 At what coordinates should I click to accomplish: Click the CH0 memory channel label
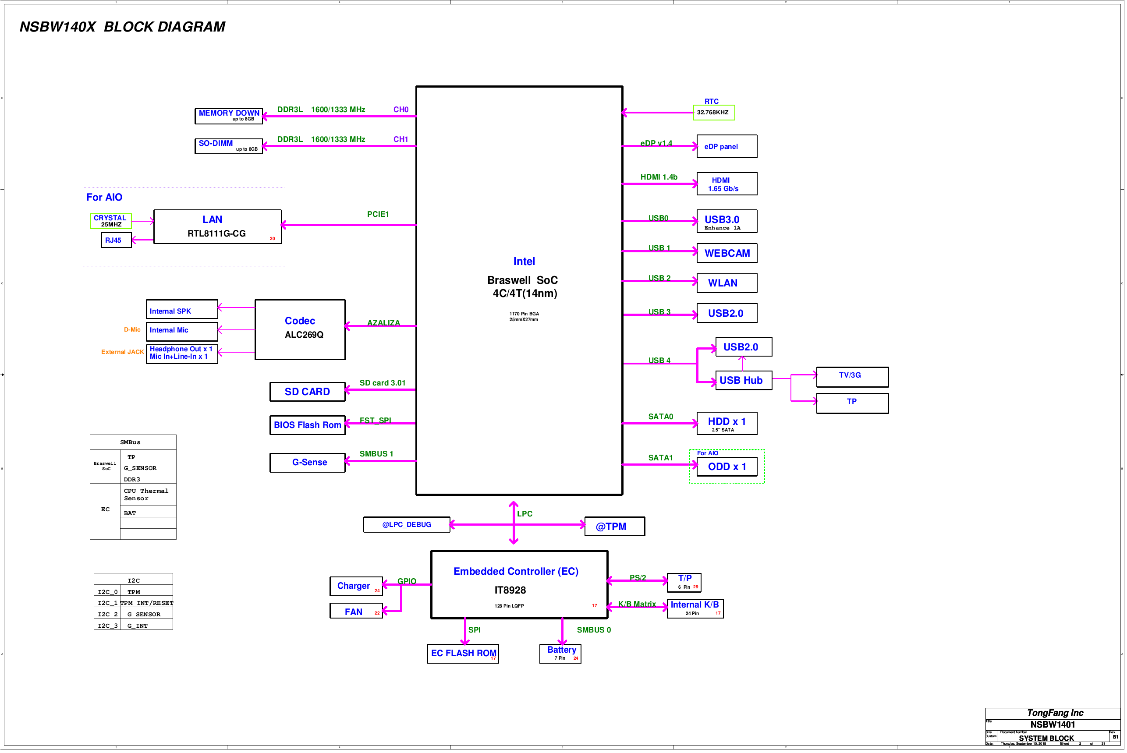(400, 110)
